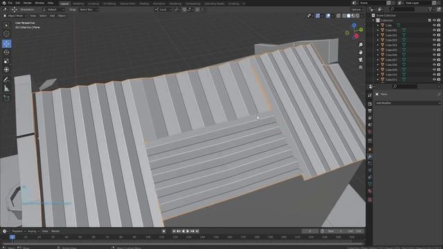Jump to timeline end frame button

pyautogui.click(x=197, y=231)
